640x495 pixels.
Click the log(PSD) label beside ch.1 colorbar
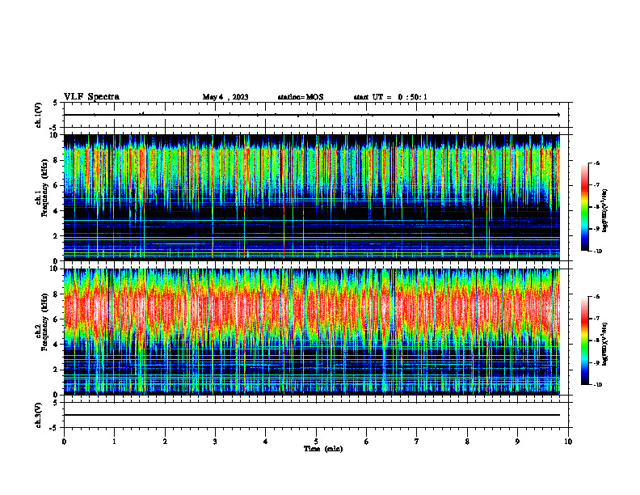tap(605, 211)
